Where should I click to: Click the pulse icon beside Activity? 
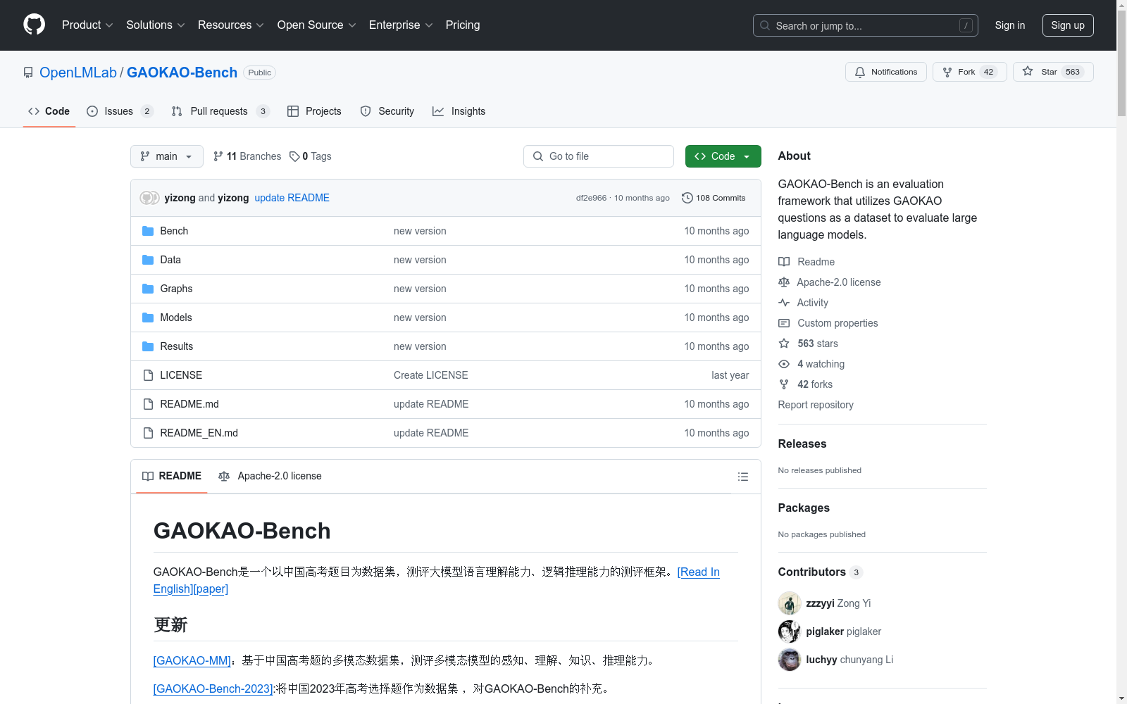pos(784,303)
